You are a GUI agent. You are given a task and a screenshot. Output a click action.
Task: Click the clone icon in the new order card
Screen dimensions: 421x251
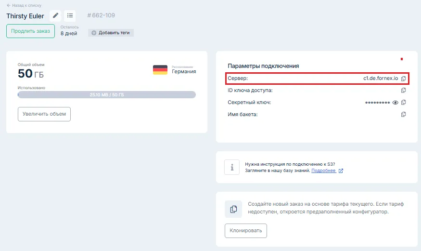tap(233, 209)
